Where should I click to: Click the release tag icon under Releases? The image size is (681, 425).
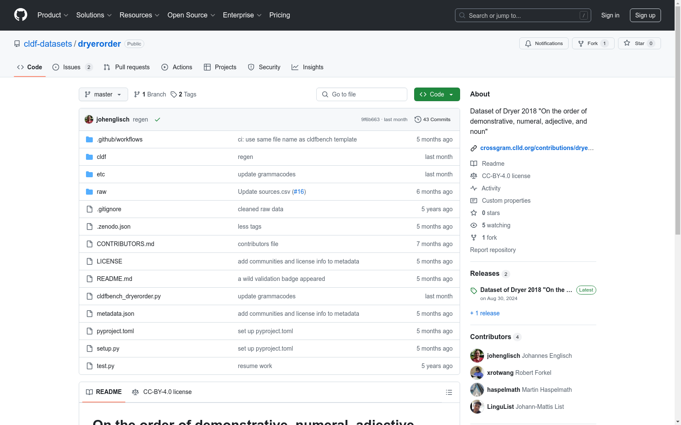[474, 291]
